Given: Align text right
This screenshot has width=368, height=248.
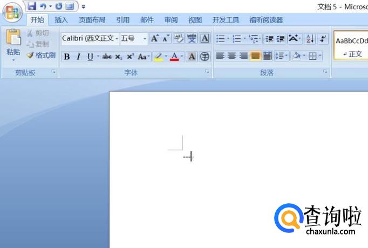Looking at the screenshot, I should click(243, 56).
